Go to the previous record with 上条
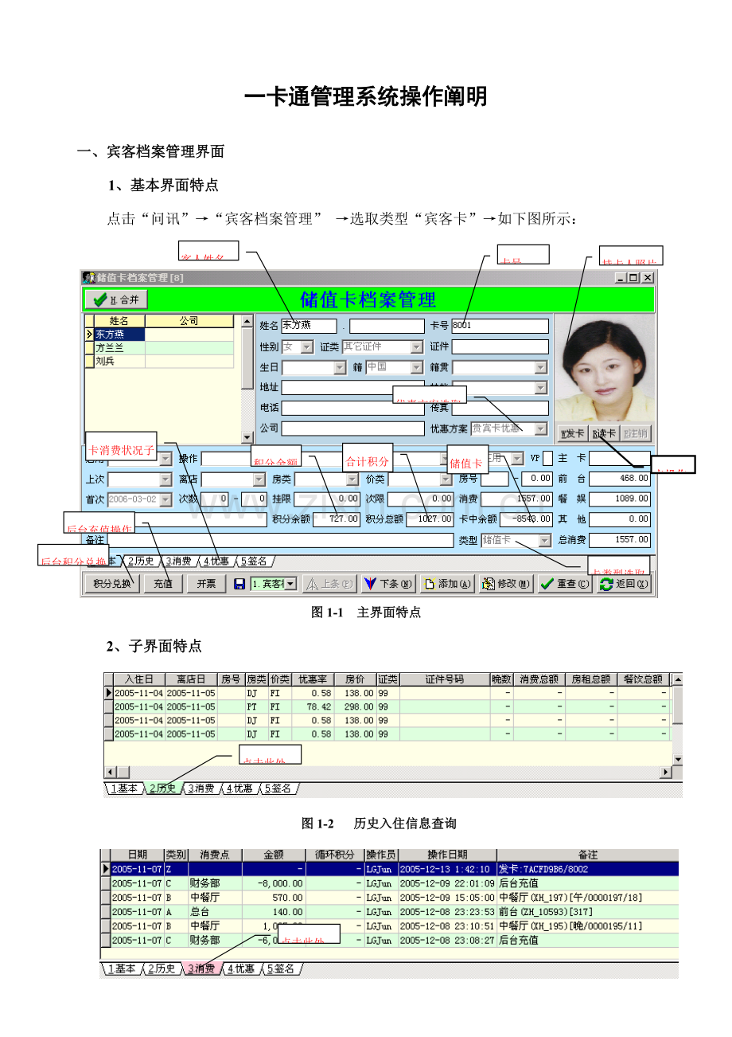Viewport: 732px width, 1037px height. pyautogui.click(x=329, y=584)
